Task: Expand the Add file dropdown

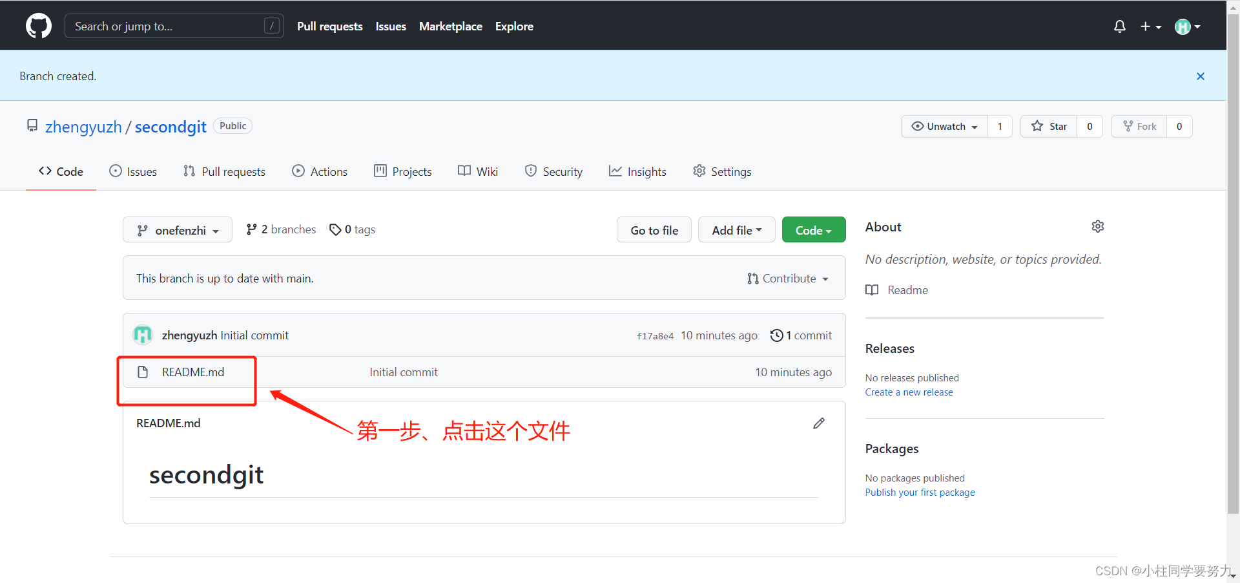Action: 736,229
